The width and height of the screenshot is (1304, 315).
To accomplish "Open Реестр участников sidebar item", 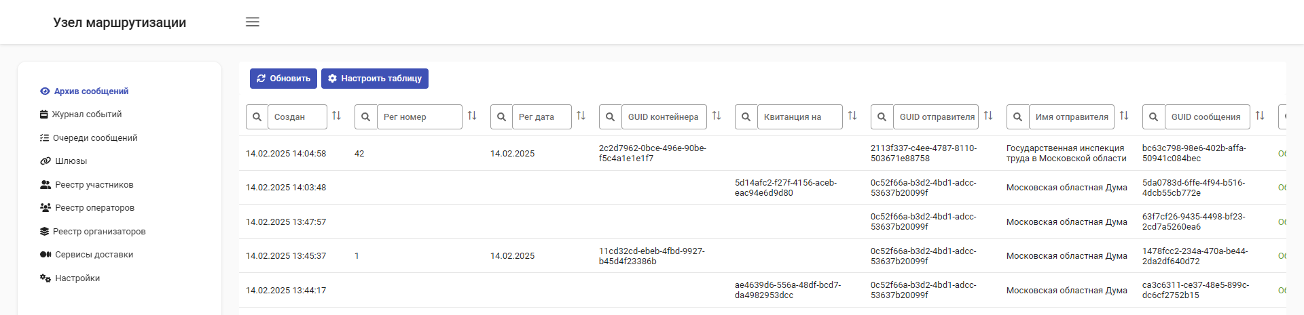I will pyautogui.click(x=86, y=184).
